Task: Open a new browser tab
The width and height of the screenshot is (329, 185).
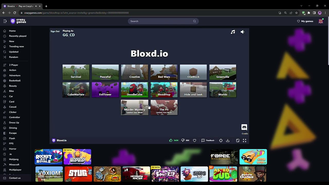Action: 46,6
